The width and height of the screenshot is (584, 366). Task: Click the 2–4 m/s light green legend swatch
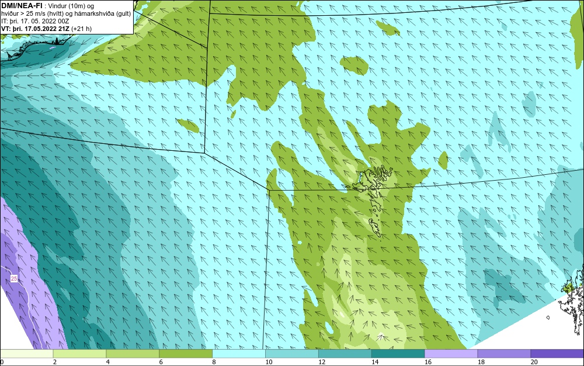click(x=79, y=353)
